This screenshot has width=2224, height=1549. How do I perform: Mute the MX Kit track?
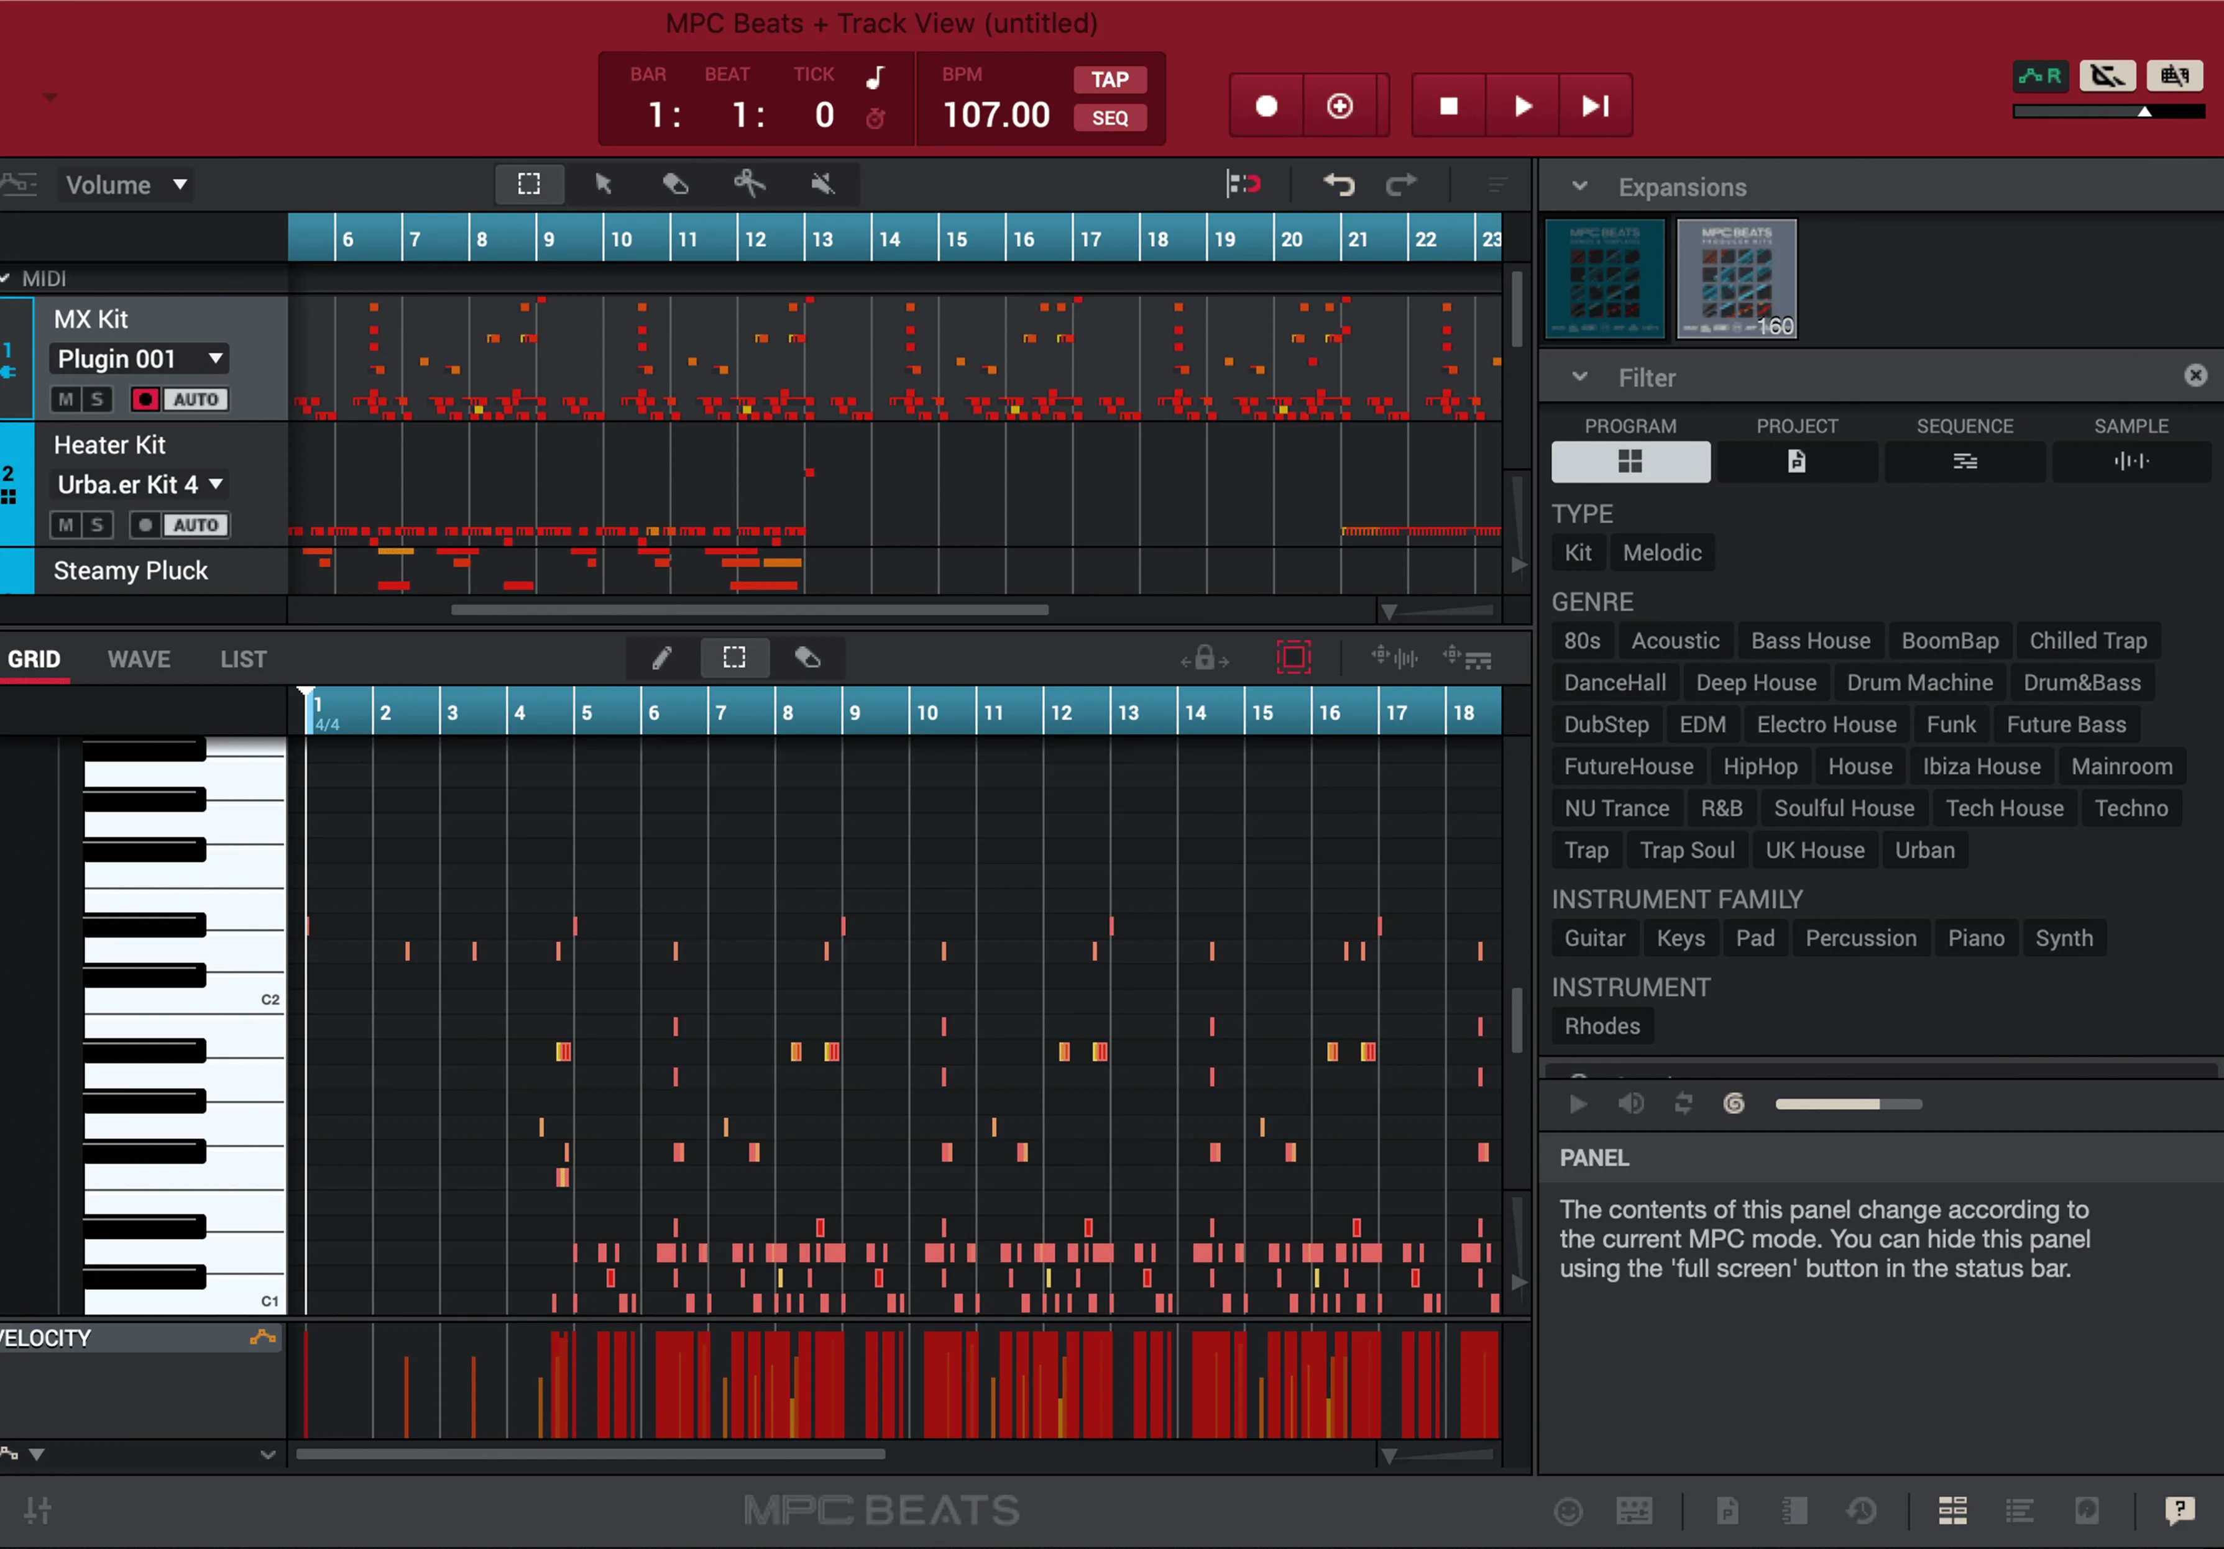click(x=66, y=398)
